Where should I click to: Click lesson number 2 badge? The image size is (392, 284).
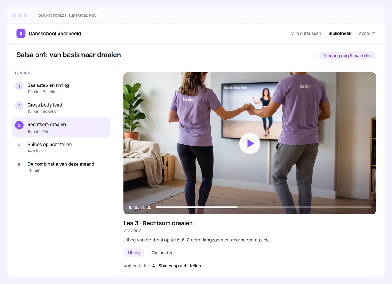coord(19,106)
